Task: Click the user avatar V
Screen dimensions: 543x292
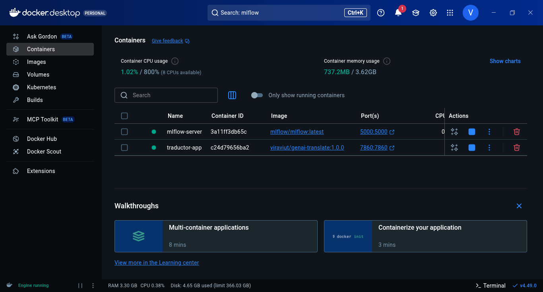Action: pos(471,13)
